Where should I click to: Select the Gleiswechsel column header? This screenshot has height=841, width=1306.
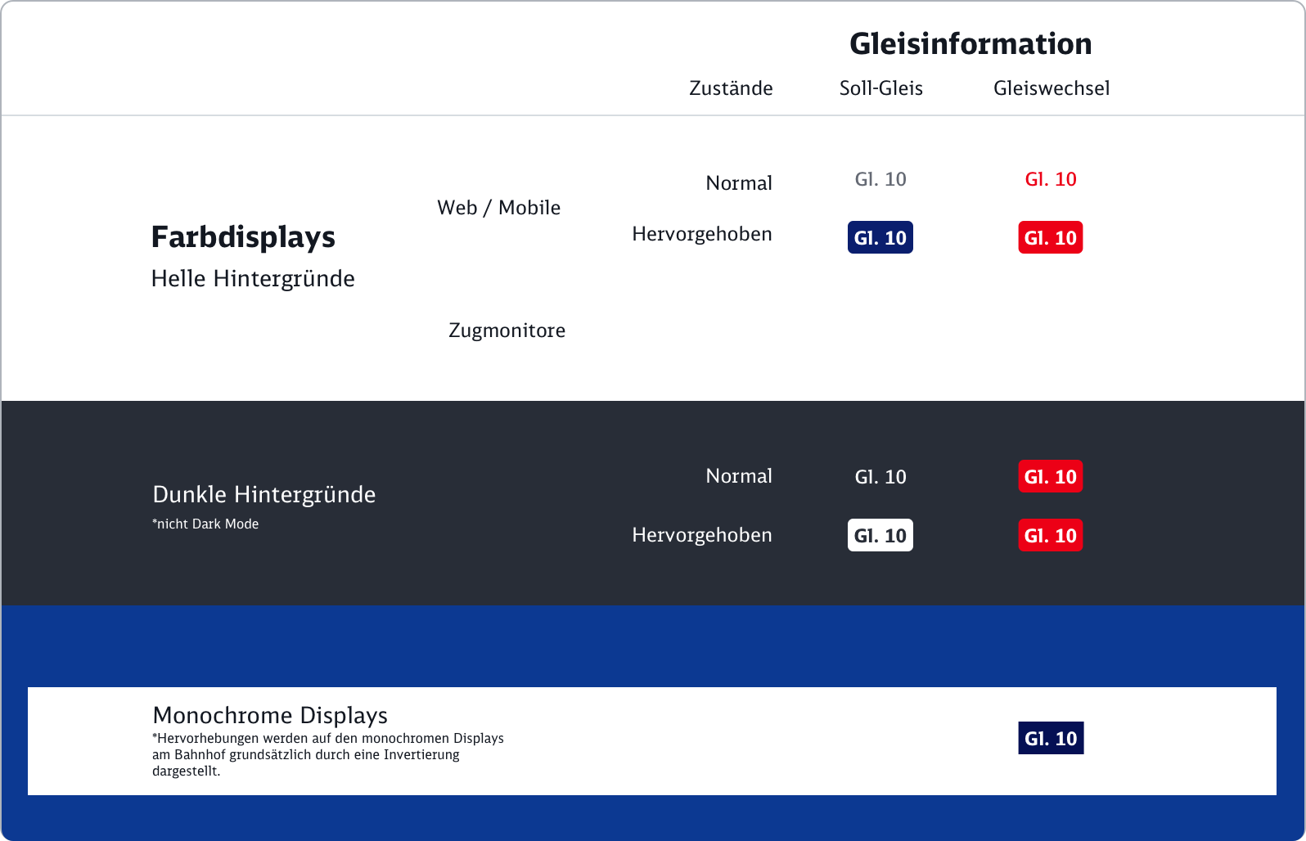(x=1051, y=88)
